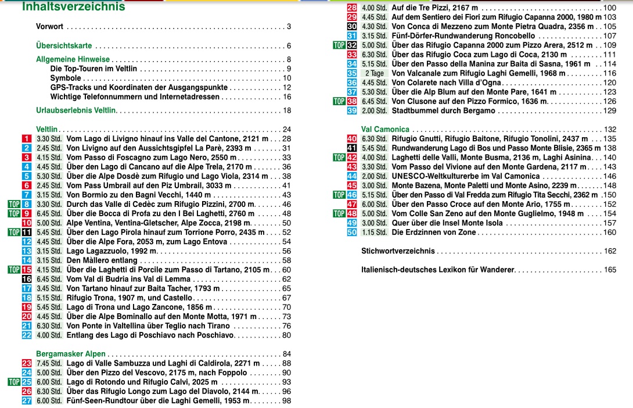Select 'Rifugio Trona, 1907 m, und Castello'
This screenshot has height=408, width=633.
[129, 298]
